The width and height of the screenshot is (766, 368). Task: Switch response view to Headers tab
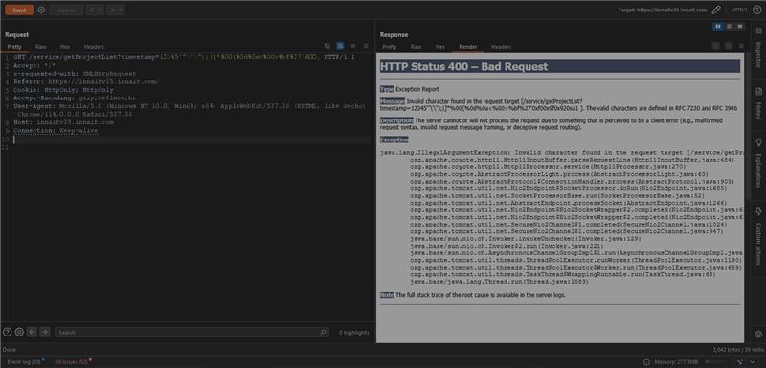(501, 47)
